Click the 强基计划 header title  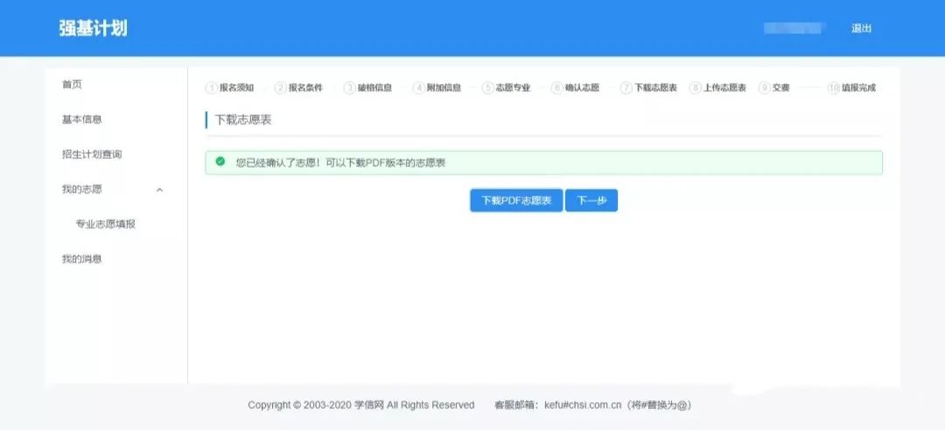(x=93, y=28)
